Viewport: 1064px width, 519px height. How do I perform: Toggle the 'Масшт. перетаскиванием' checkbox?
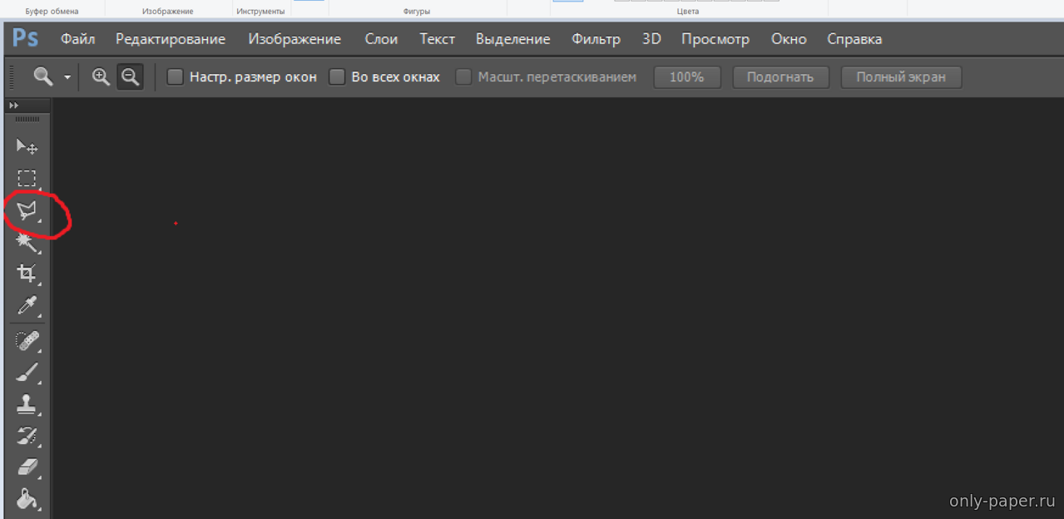coord(463,77)
